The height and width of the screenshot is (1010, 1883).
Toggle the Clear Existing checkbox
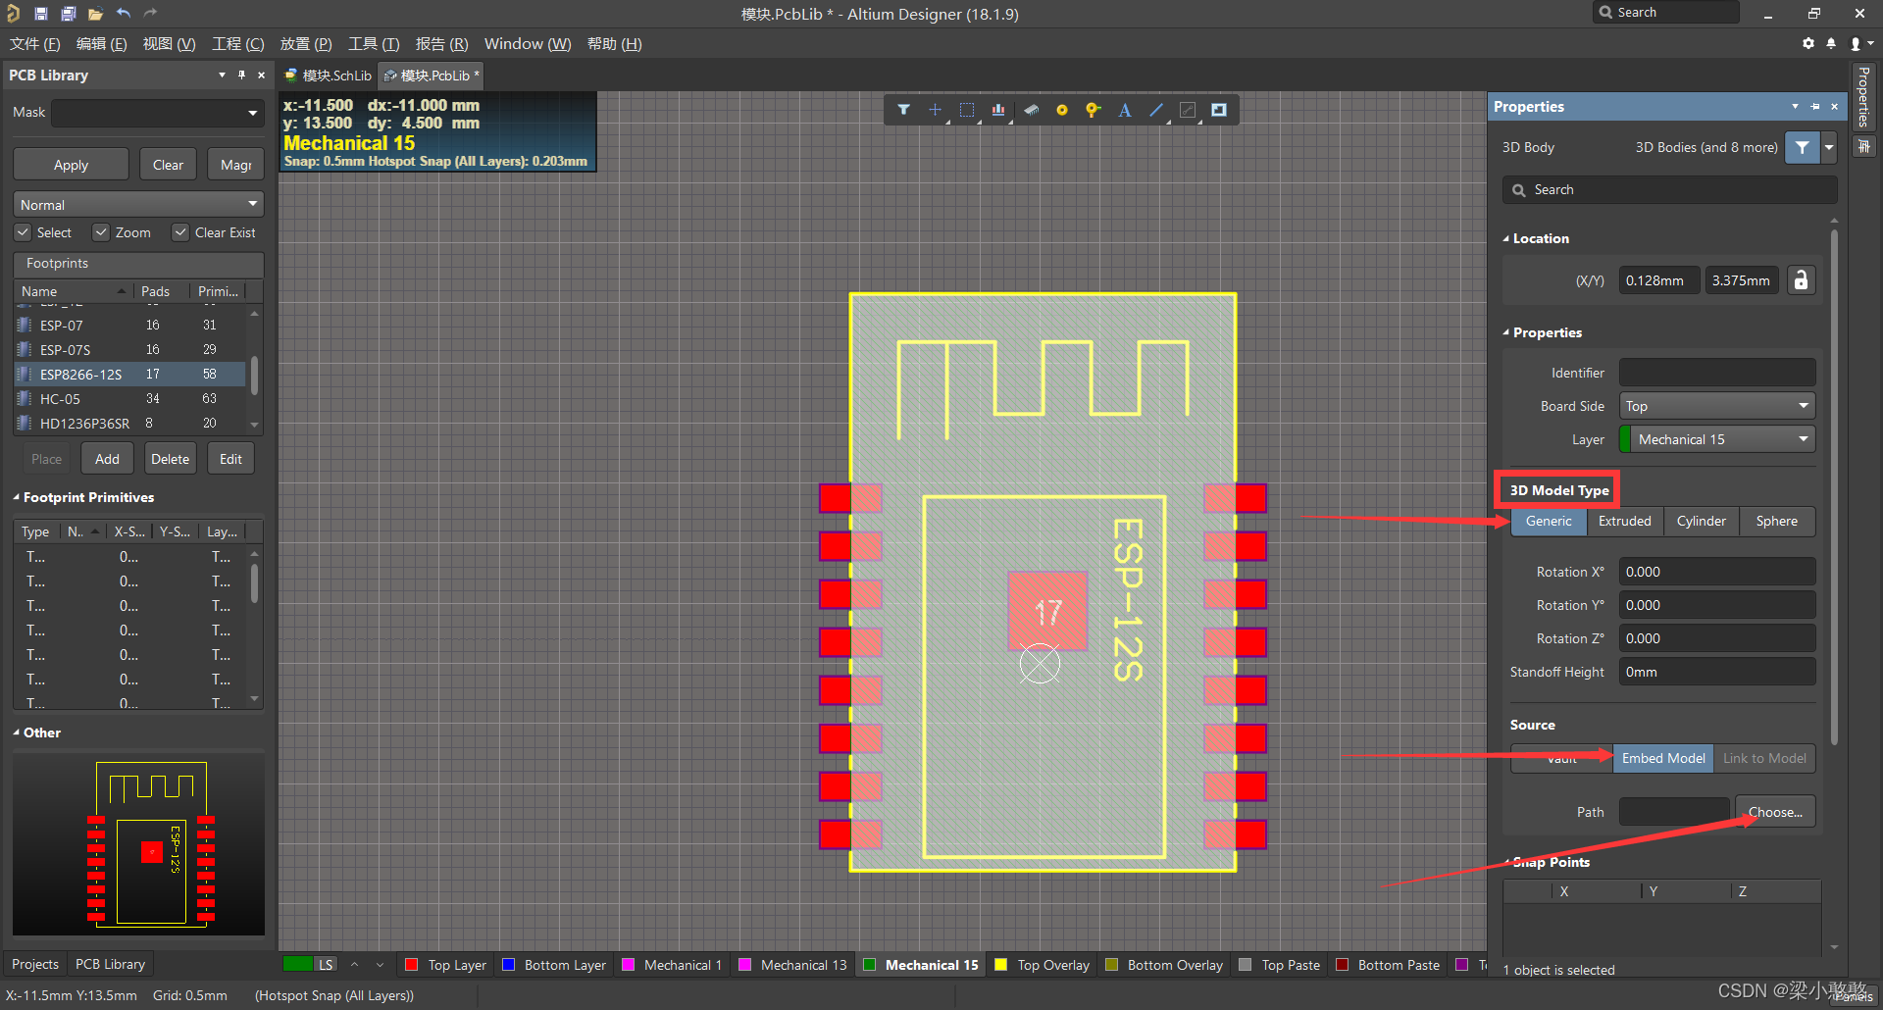(x=180, y=232)
